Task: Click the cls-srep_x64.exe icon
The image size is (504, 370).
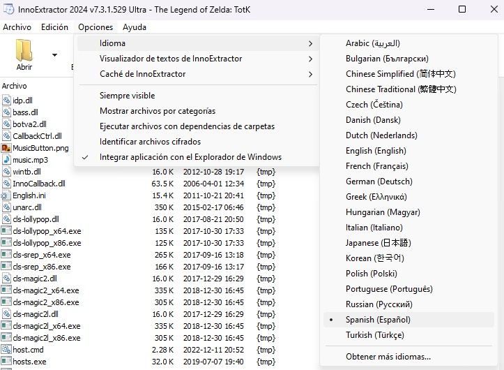Action: pyautogui.click(x=6, y=254)
